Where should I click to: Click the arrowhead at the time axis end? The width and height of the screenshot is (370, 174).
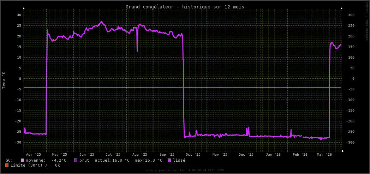[343, 151]
